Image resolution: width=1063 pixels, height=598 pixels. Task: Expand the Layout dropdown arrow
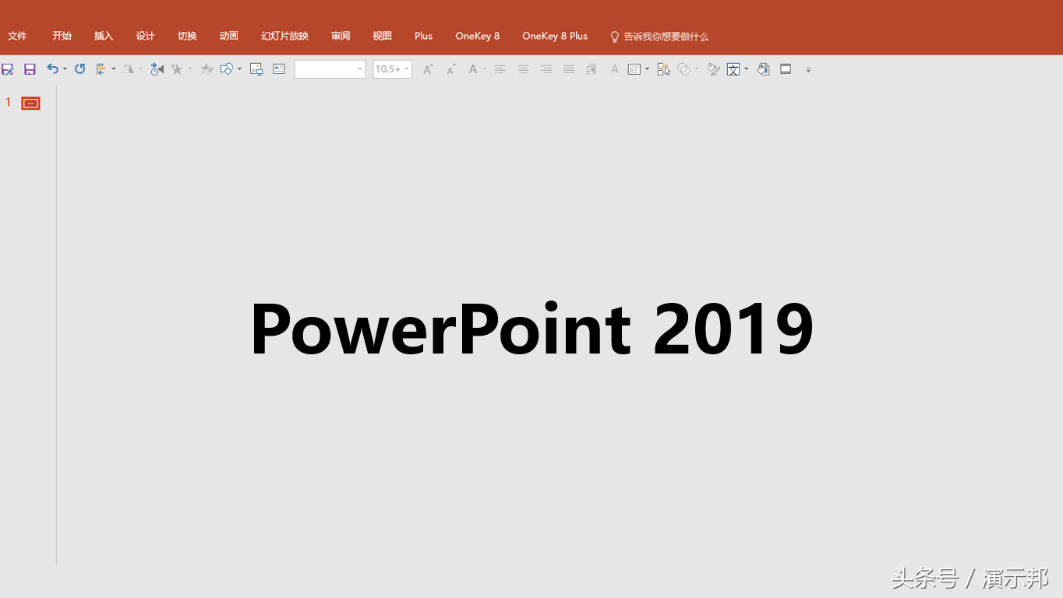tap(647, 69)
